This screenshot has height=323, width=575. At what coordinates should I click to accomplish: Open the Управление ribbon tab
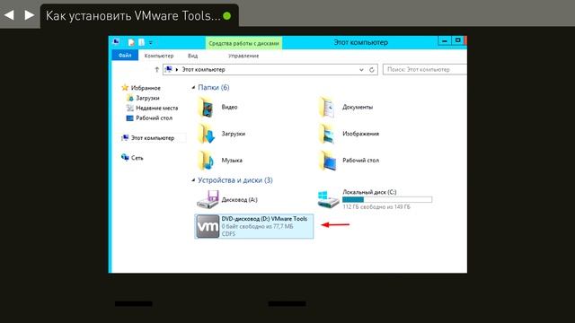[243, 56]
